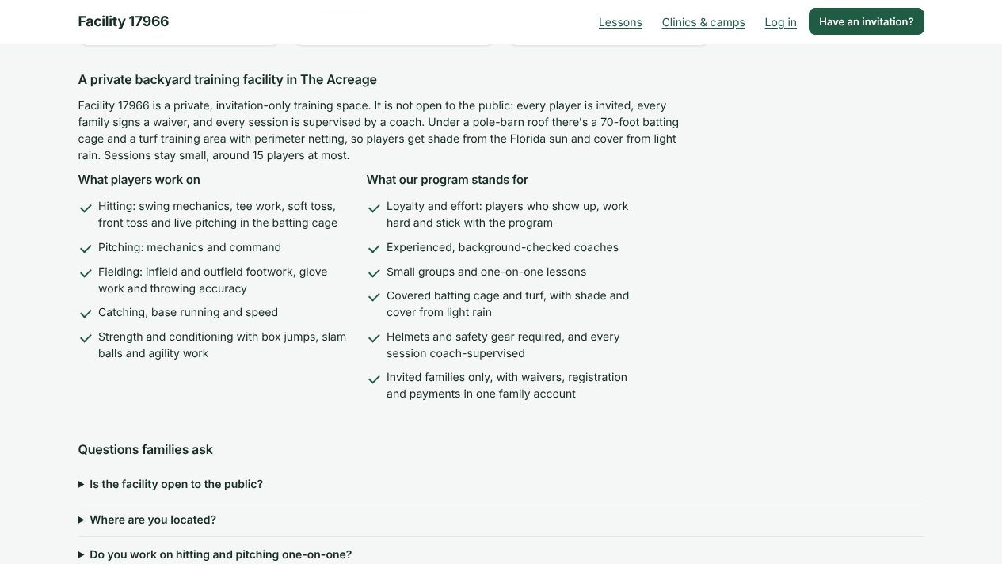Open the Lessons page in the header
The width and height of the screenshot is (1002, 564).
pos(620,22)
